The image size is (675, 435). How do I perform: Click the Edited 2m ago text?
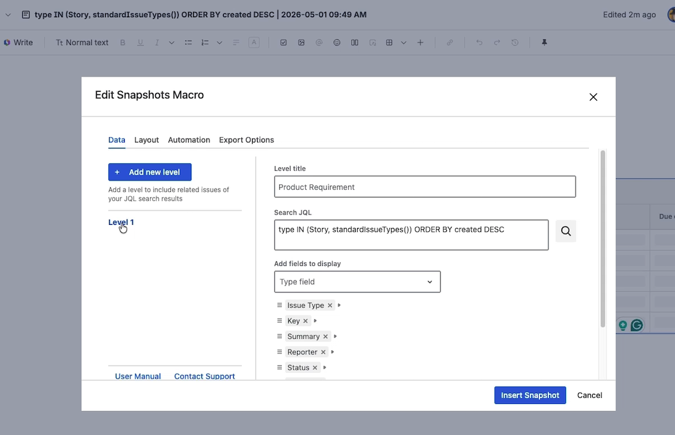(629, 15)
